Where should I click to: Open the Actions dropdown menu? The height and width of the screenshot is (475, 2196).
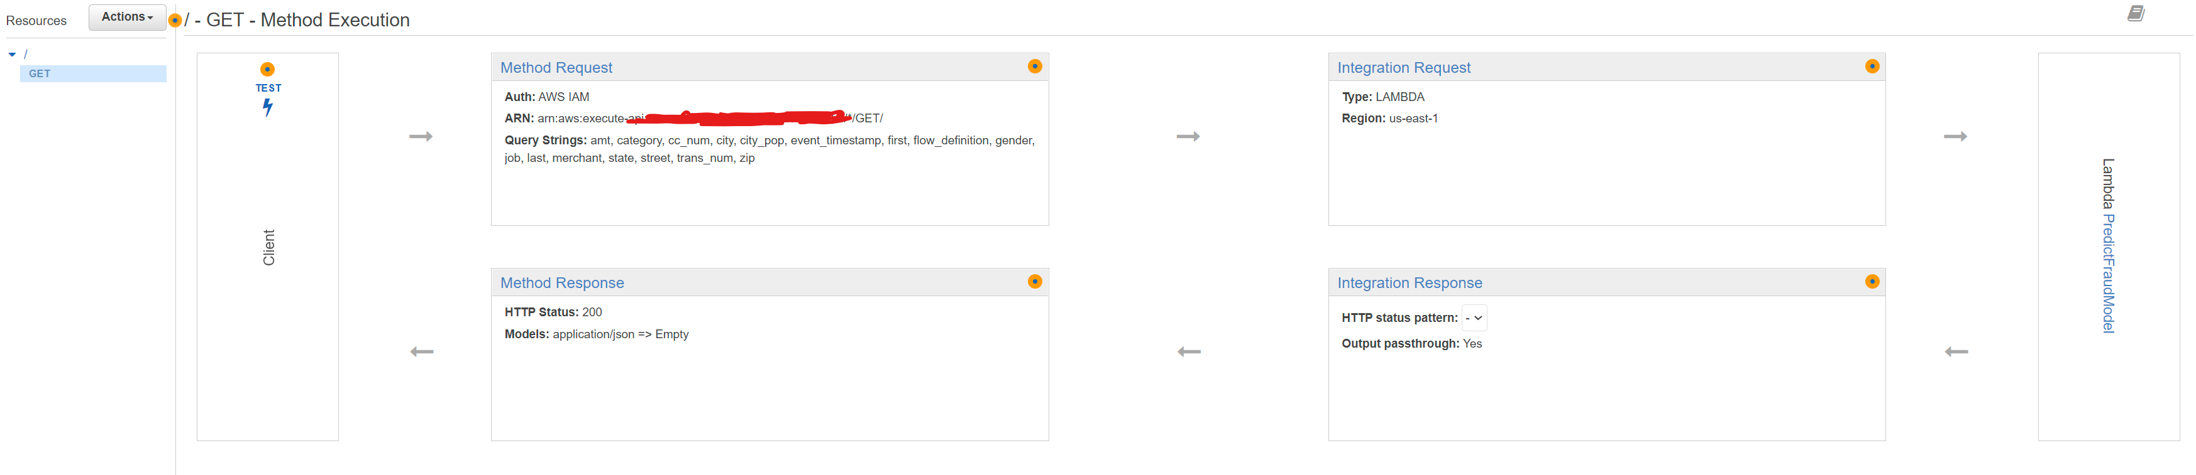(127, 17)
